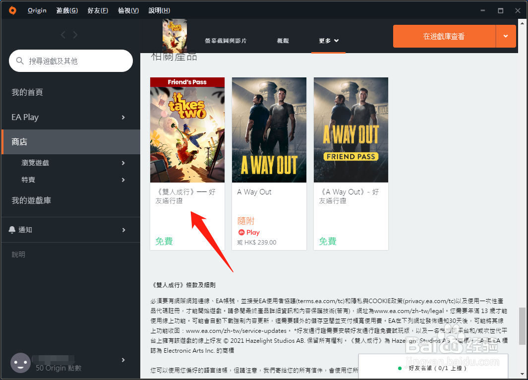Switch to the 螢幕截圖與影片 tab
The image size is (528, 380).
tap(226, 41)
